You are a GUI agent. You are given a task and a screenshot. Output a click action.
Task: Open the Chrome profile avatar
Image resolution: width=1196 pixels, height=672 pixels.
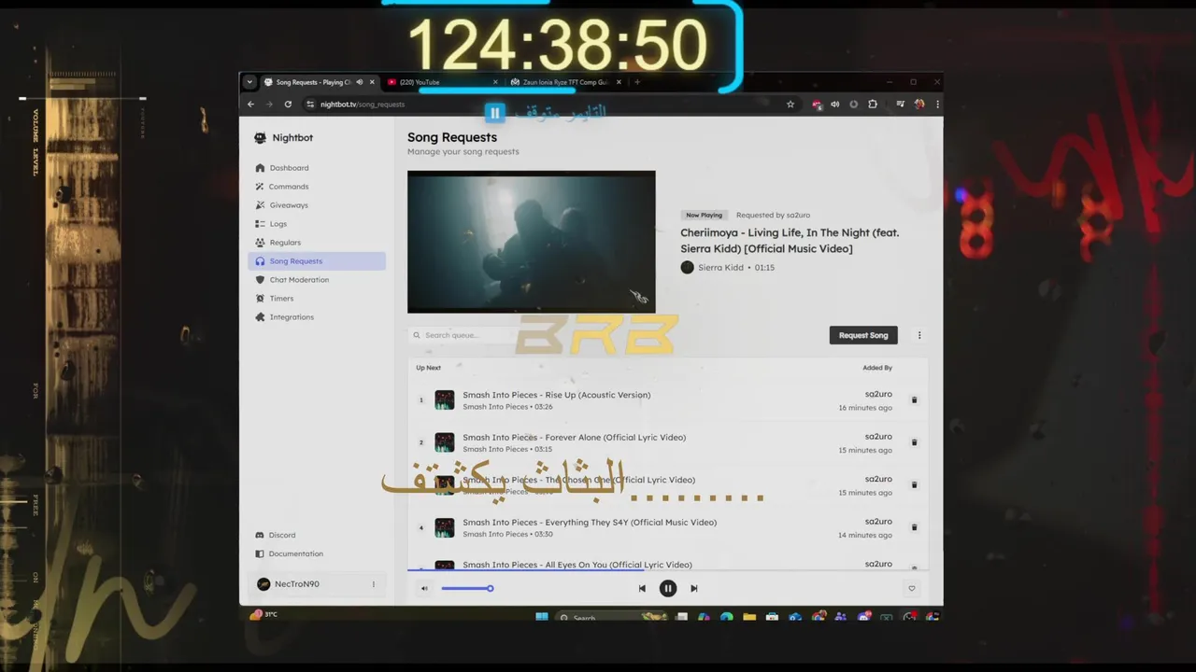(x=919, y=105)
